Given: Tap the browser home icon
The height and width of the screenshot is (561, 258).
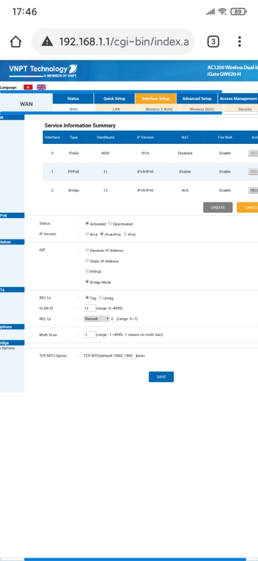Looking at the screenshot, I should pos(16,42).
